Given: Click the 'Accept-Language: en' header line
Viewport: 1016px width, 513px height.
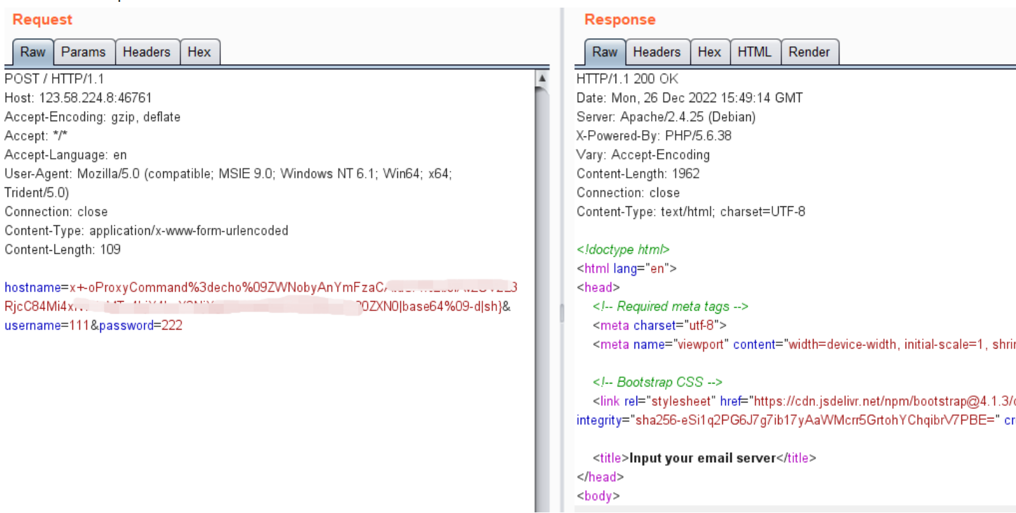Looking at the screenshot, I should point(65,155).
